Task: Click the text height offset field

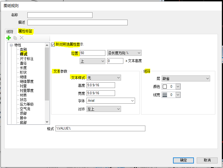Action: tap(115, 61)
